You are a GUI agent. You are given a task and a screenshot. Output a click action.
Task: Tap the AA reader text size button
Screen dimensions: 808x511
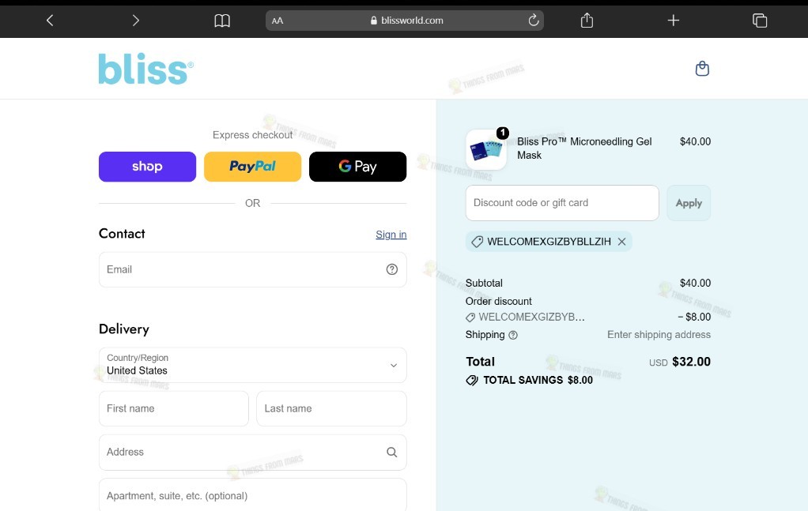coord(278,21)
